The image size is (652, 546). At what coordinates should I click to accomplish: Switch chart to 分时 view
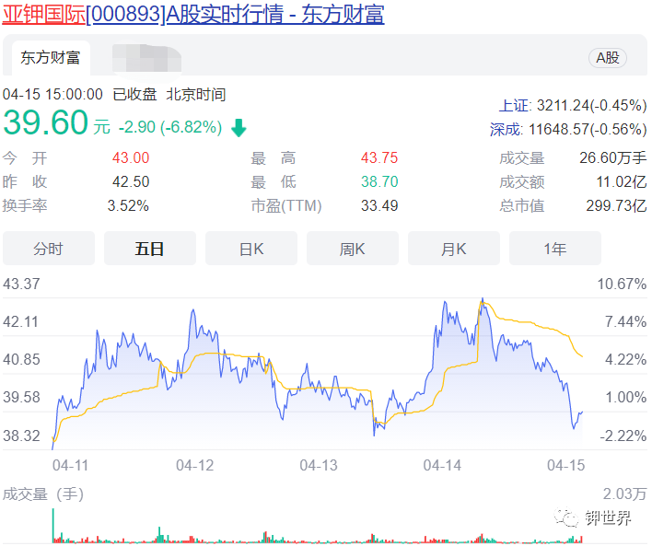49,249
